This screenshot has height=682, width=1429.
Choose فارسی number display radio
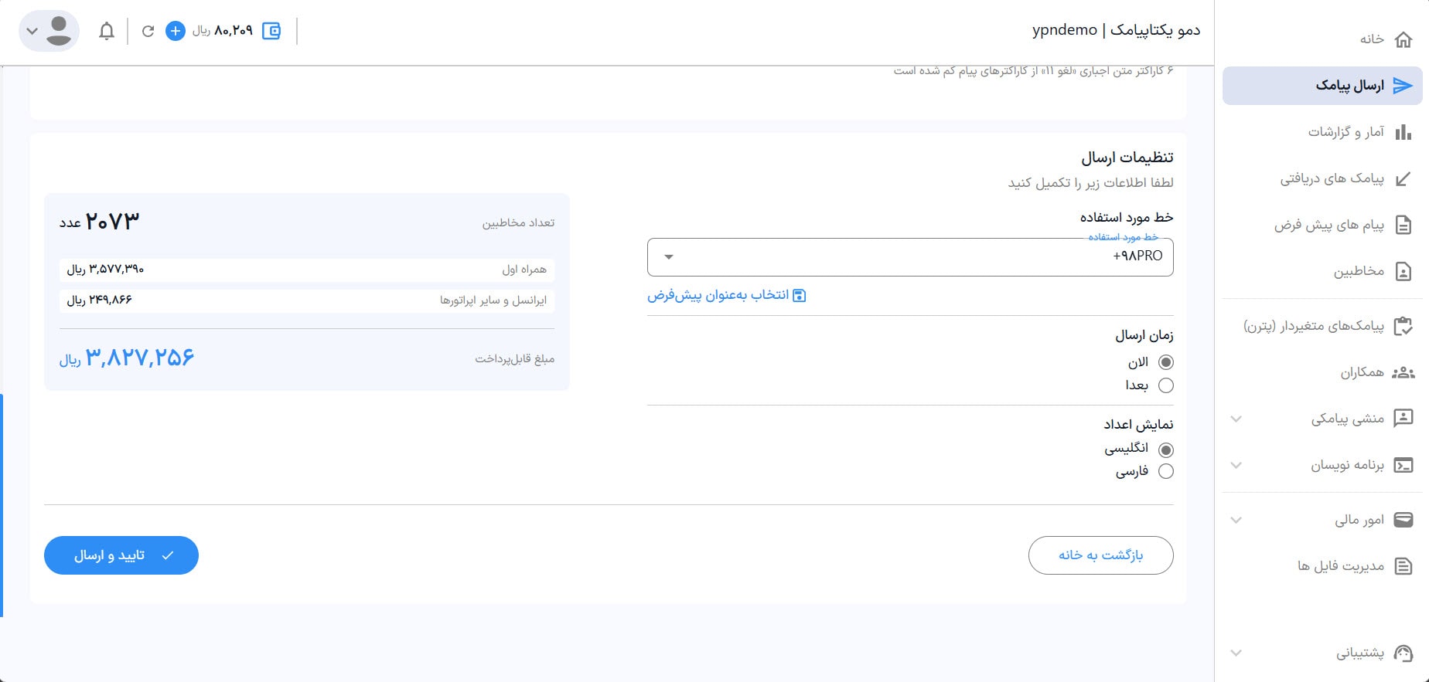click(x=1165, y=471)
